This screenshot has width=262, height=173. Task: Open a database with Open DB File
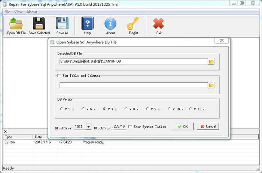click(x=16, y=26)
